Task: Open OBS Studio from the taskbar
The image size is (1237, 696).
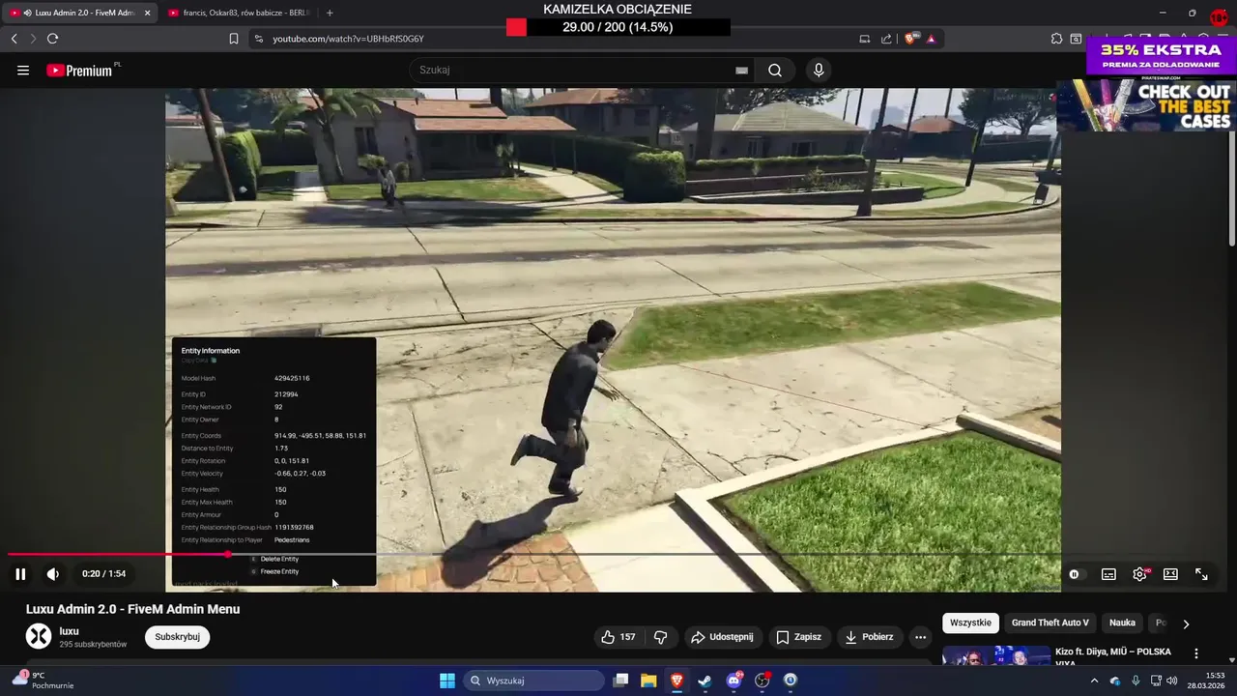Action: pyautogui.click(x=762, y=681)
